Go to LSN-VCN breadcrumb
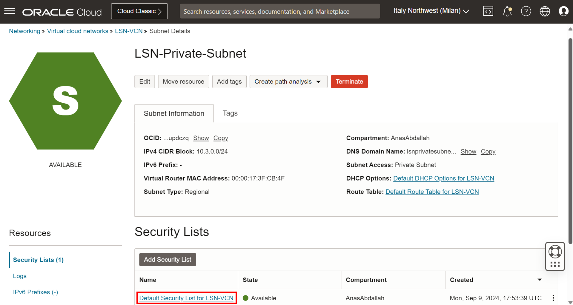Viewport: 573px width, 305px height. 129,31
